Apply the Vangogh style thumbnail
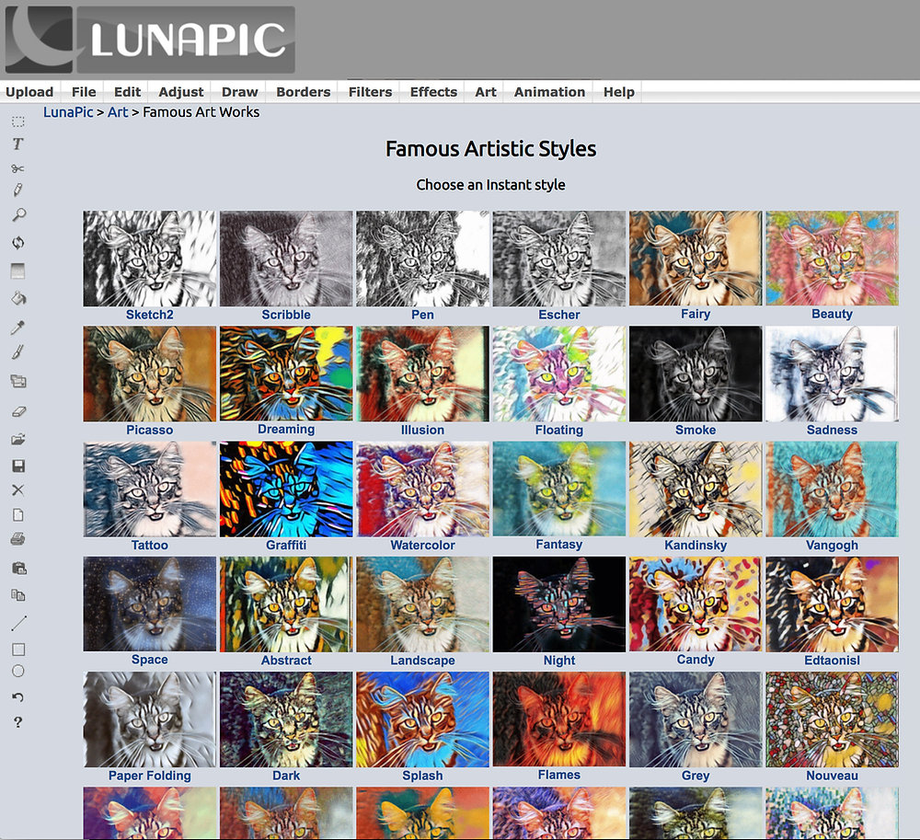 click(831, 489)
